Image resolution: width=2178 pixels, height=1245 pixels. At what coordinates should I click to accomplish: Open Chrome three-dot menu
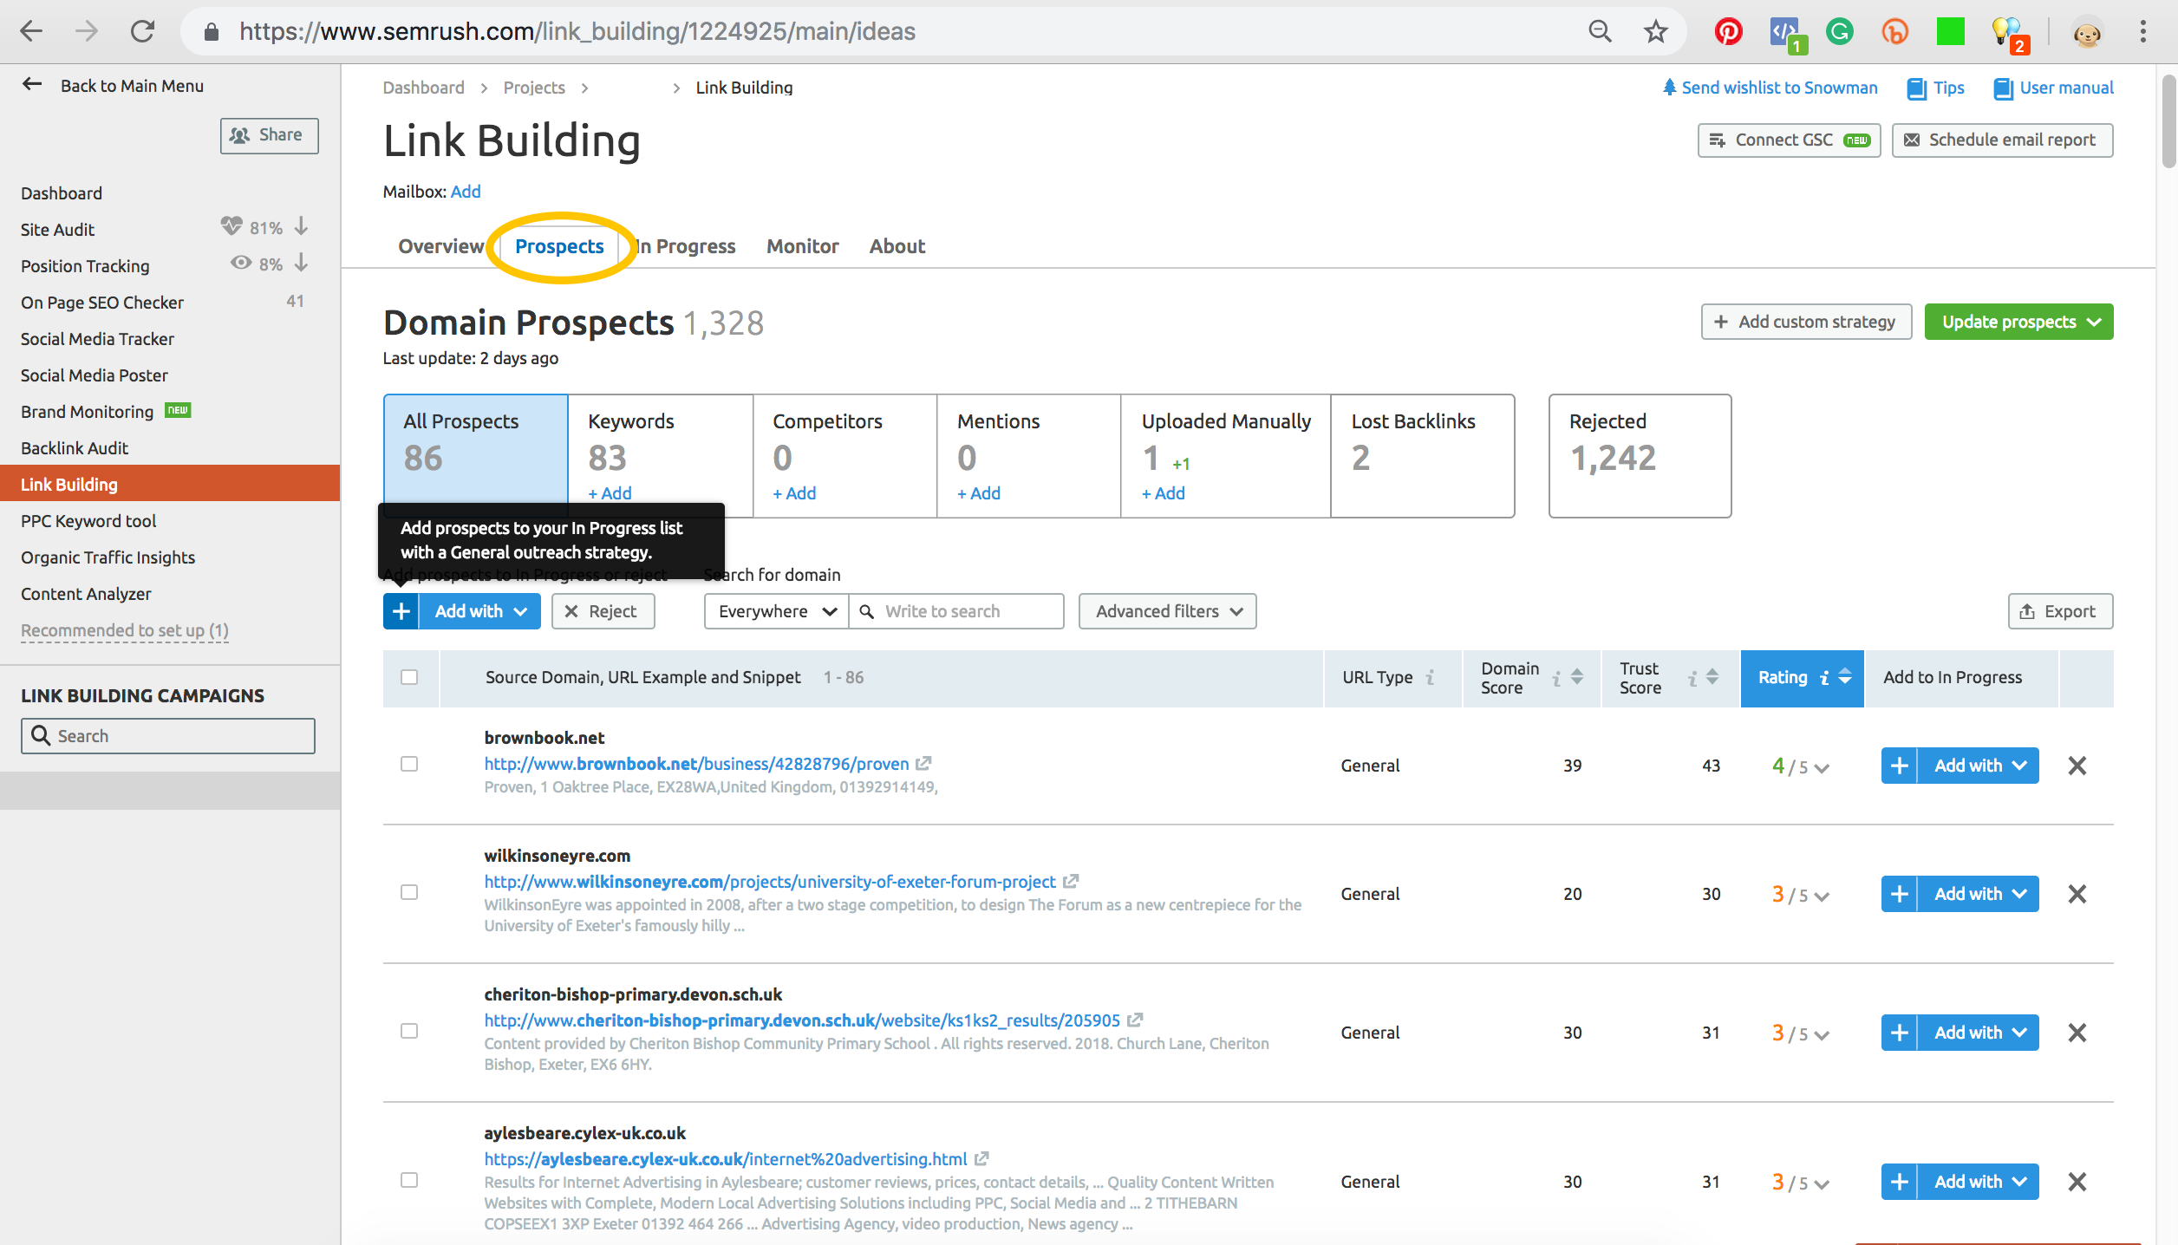coord(2142,32)
